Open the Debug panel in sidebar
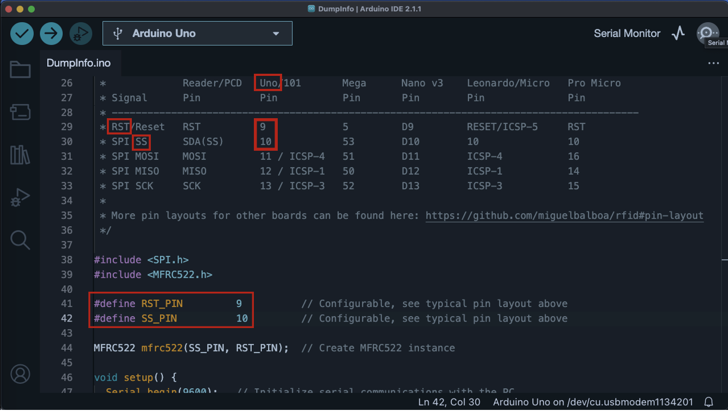 point(20,197)
